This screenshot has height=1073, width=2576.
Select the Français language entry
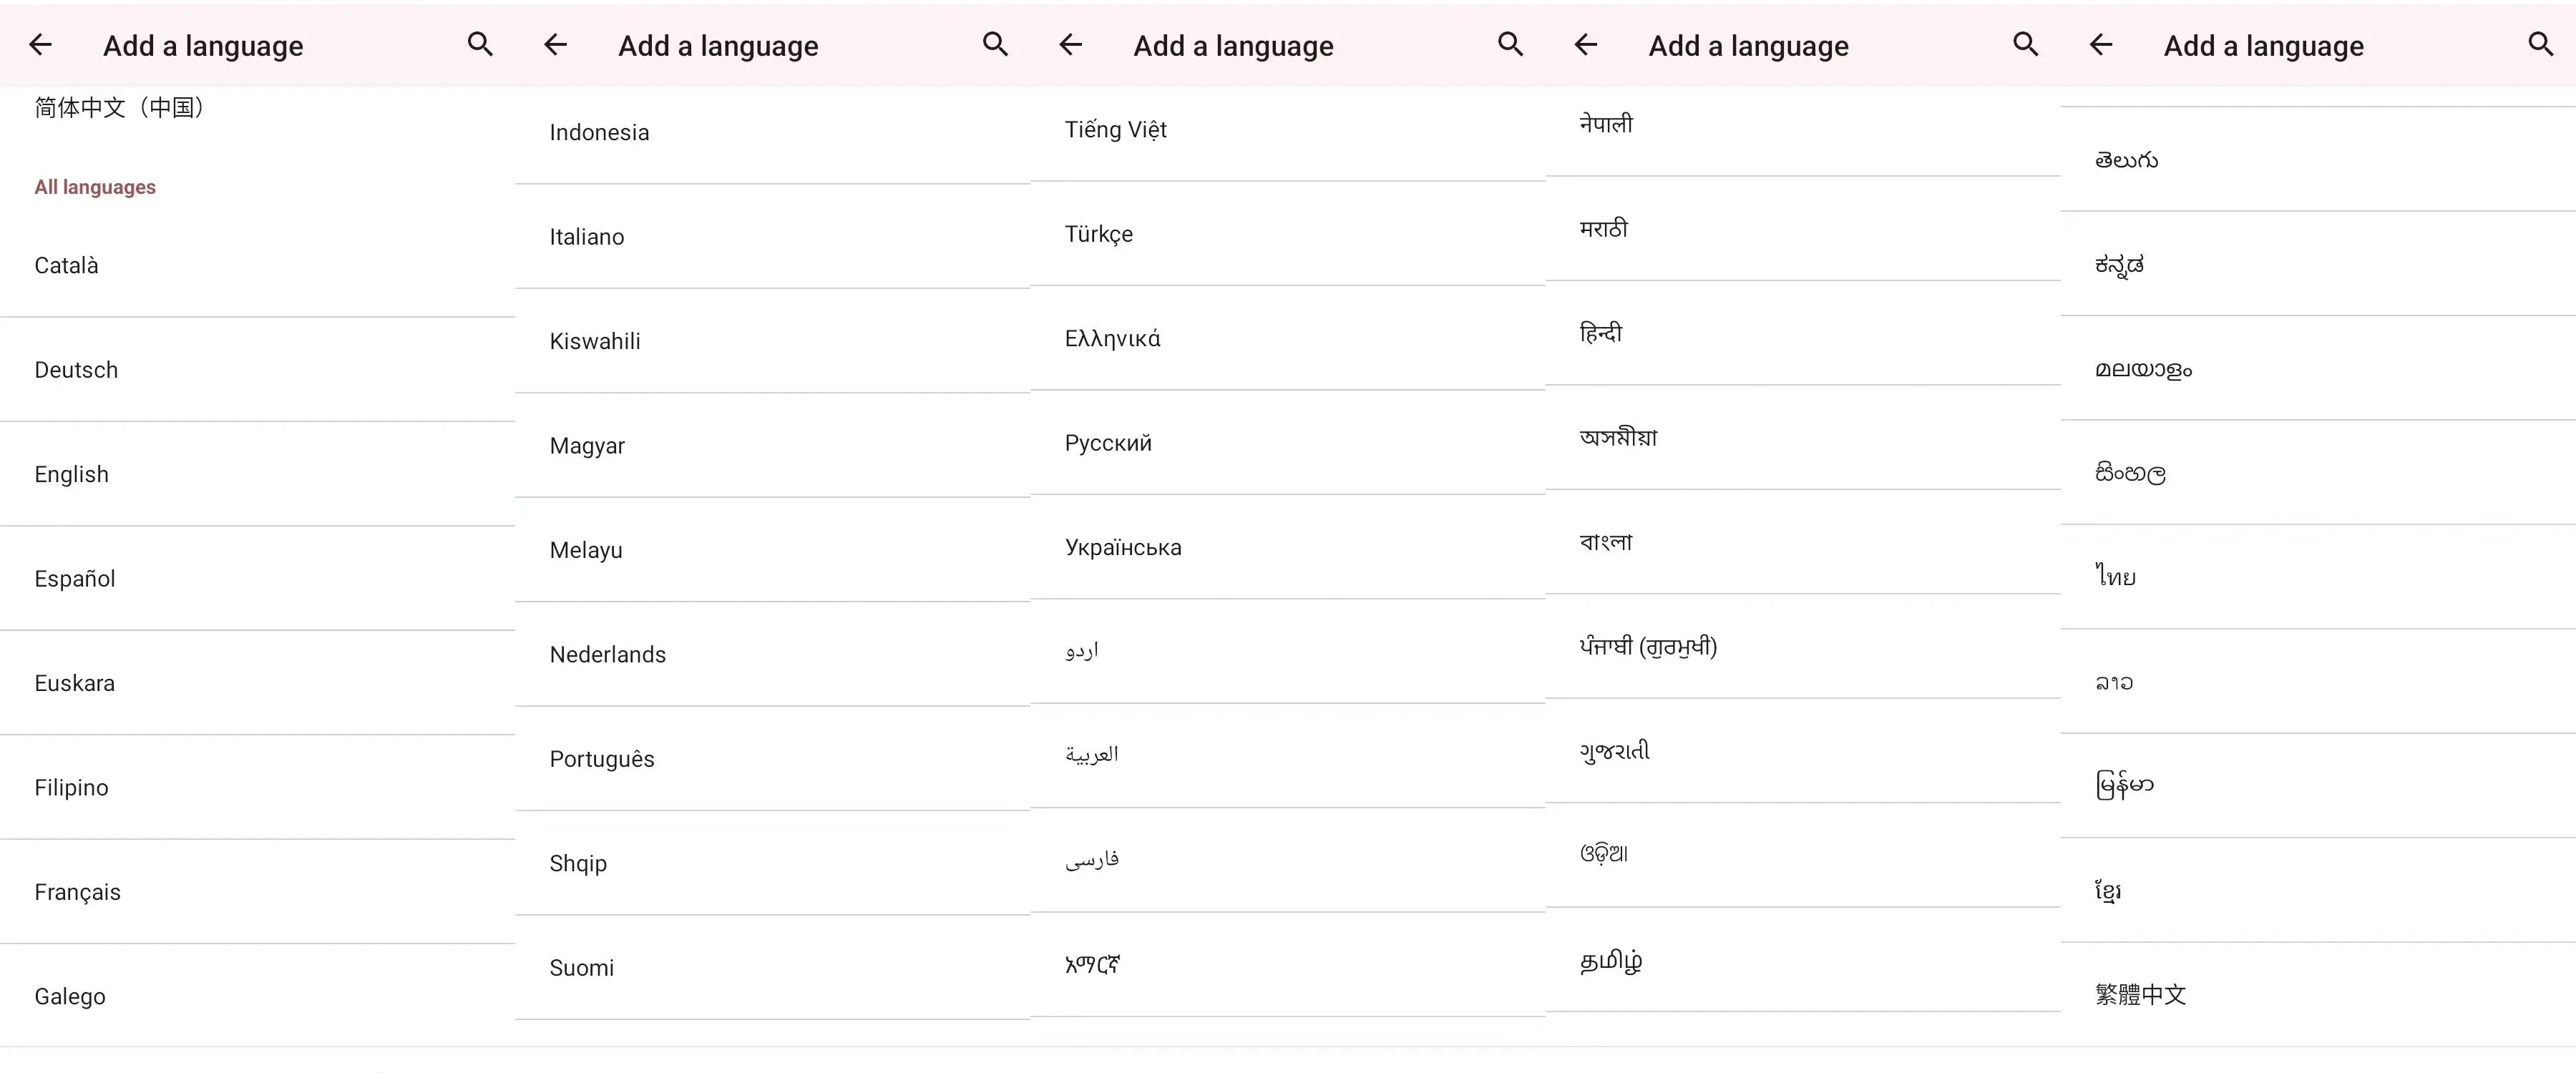tap(257, 892)
